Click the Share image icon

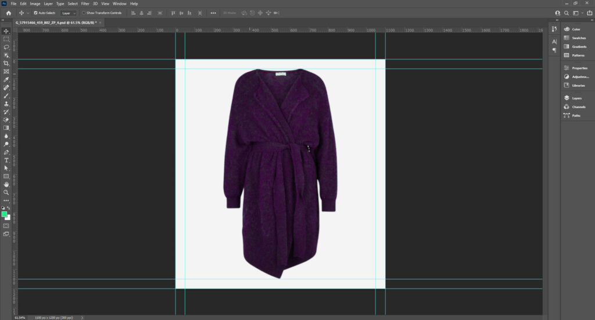pyautogui.click(x=590, y=13)
